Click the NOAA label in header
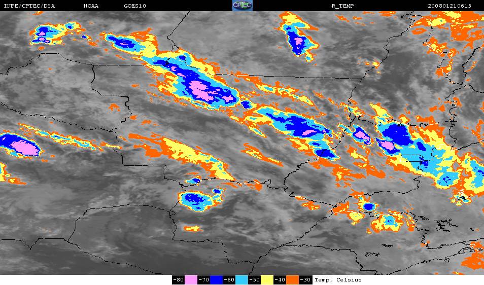Viewport: 484px width, 285px height. click(91, 6)
